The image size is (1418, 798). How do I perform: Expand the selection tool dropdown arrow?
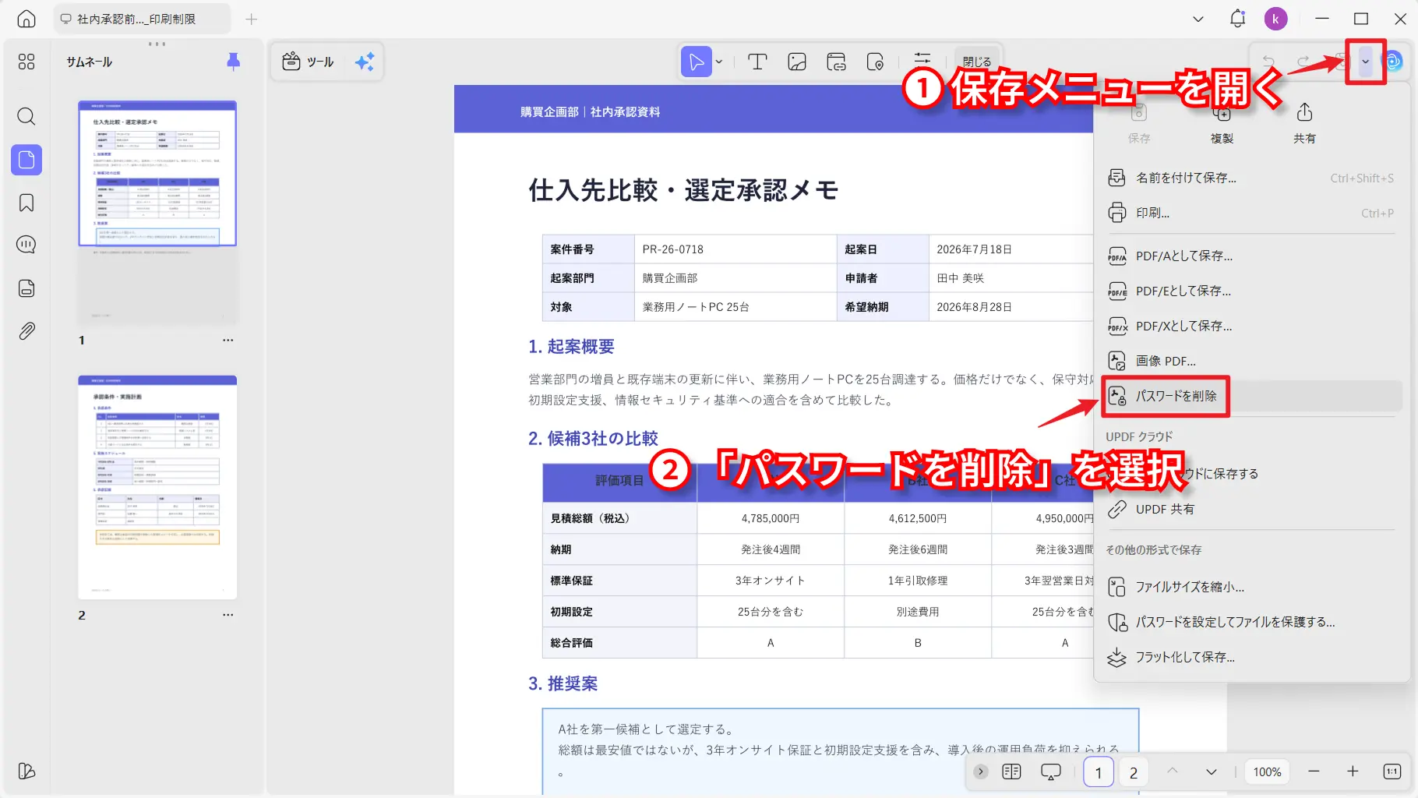click(719, 62)
